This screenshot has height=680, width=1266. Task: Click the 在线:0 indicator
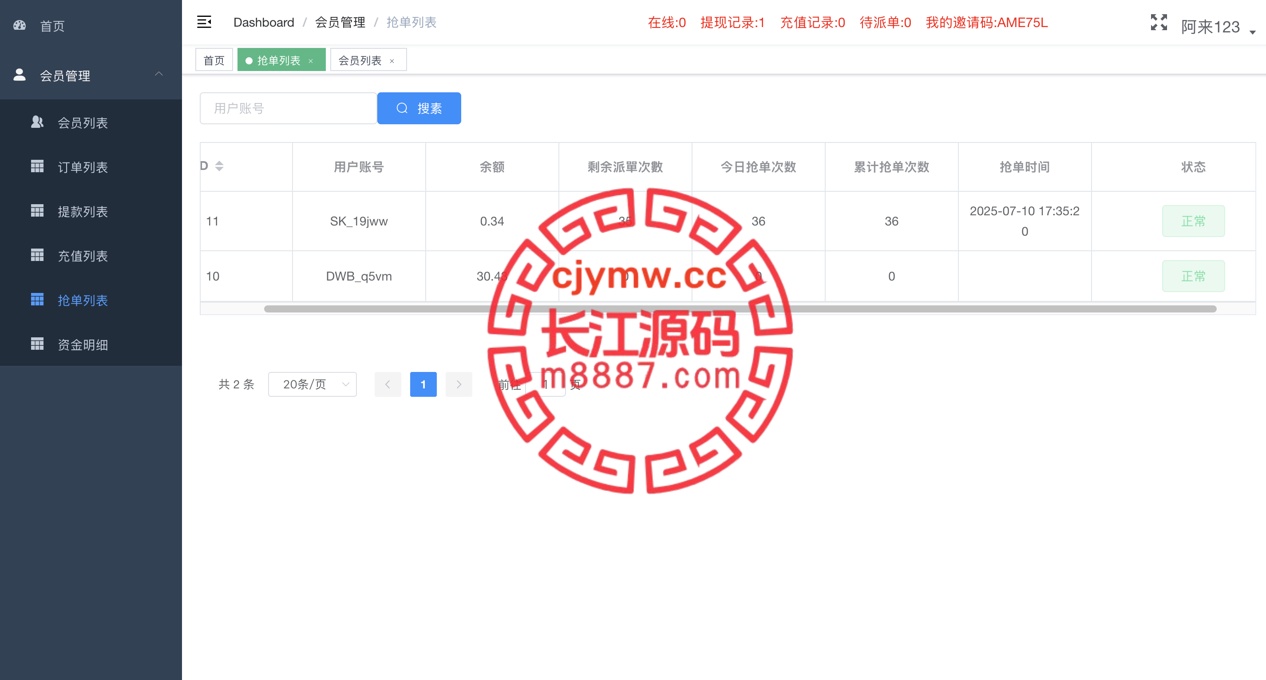coord(666,22)
